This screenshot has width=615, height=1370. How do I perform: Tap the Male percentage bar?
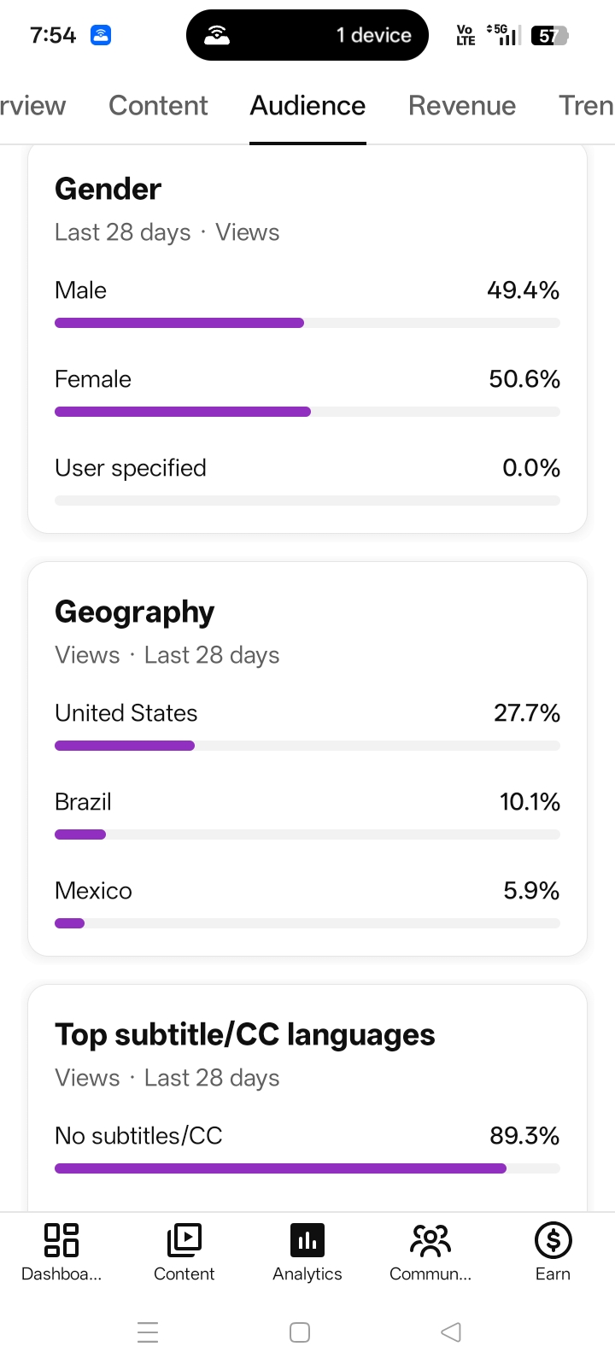pos(307,323)
